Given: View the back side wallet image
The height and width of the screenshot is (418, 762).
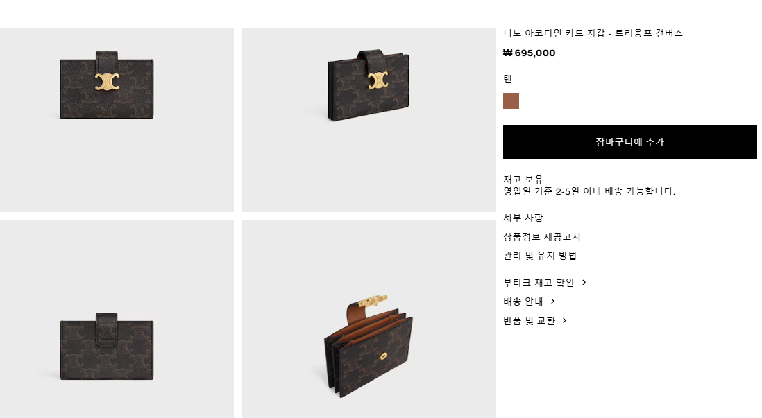Looking at the screenshot, I should [x=117, y=319].
